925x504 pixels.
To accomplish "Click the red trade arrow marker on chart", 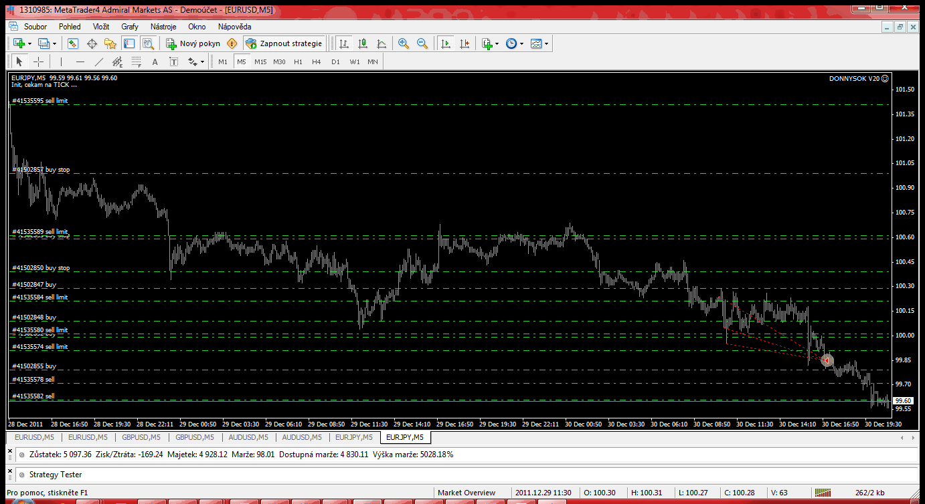I will point(827,360).
